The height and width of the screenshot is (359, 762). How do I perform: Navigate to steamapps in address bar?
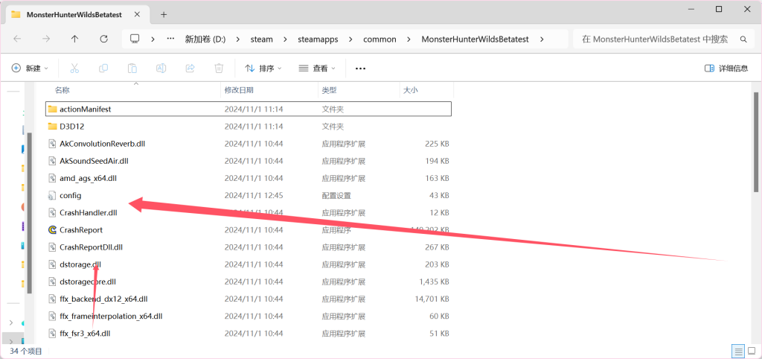click(x=318, y=39)
